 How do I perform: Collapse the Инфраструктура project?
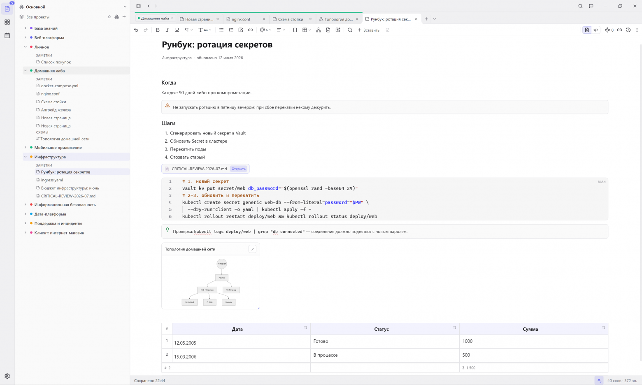point(25,157)
